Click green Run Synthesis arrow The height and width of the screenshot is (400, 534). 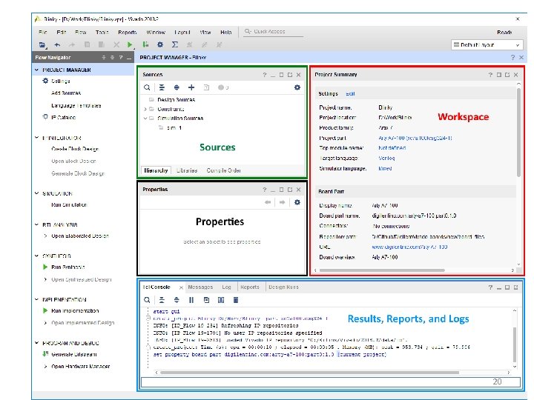[45, 267]
